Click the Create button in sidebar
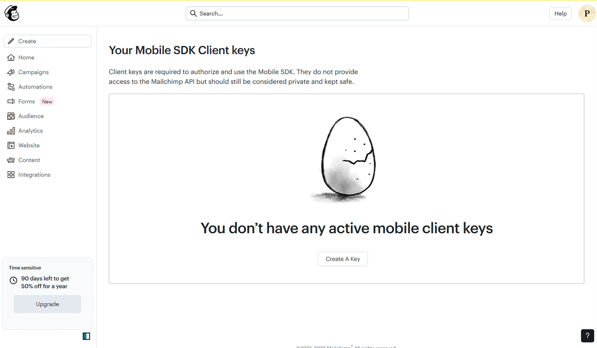Image resolution: width=597 pixels, height=348 pixels. point(47,41)
